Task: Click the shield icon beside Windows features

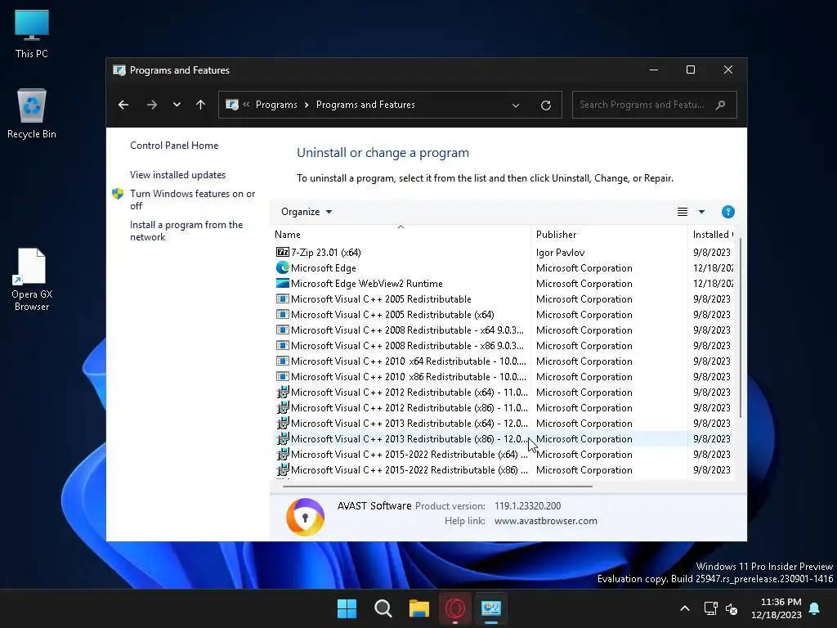Action: pos(118,194)
